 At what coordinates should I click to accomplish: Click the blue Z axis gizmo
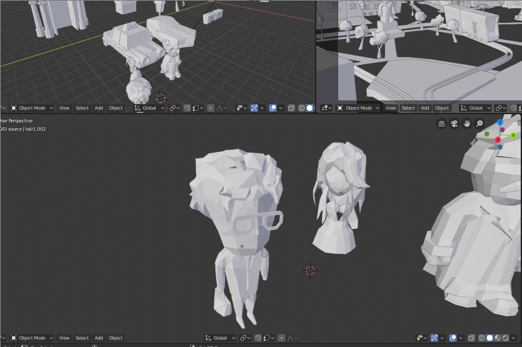click(500, 122)
